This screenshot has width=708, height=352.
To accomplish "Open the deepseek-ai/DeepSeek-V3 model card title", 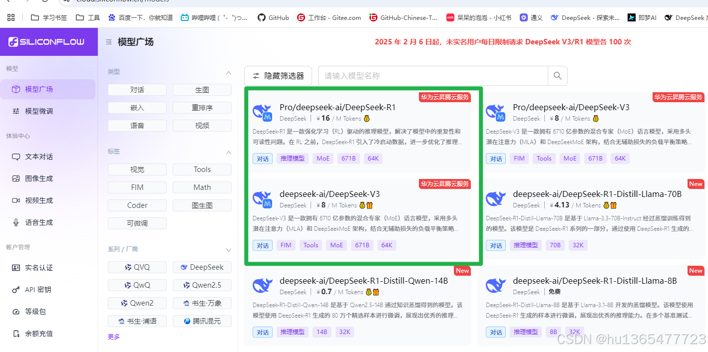I will [330, 194].
